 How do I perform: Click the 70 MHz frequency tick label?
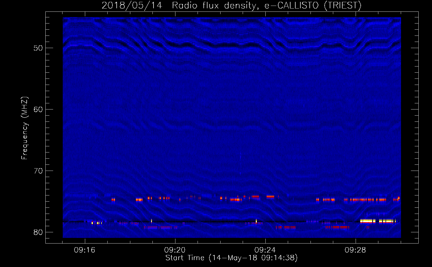38,171
